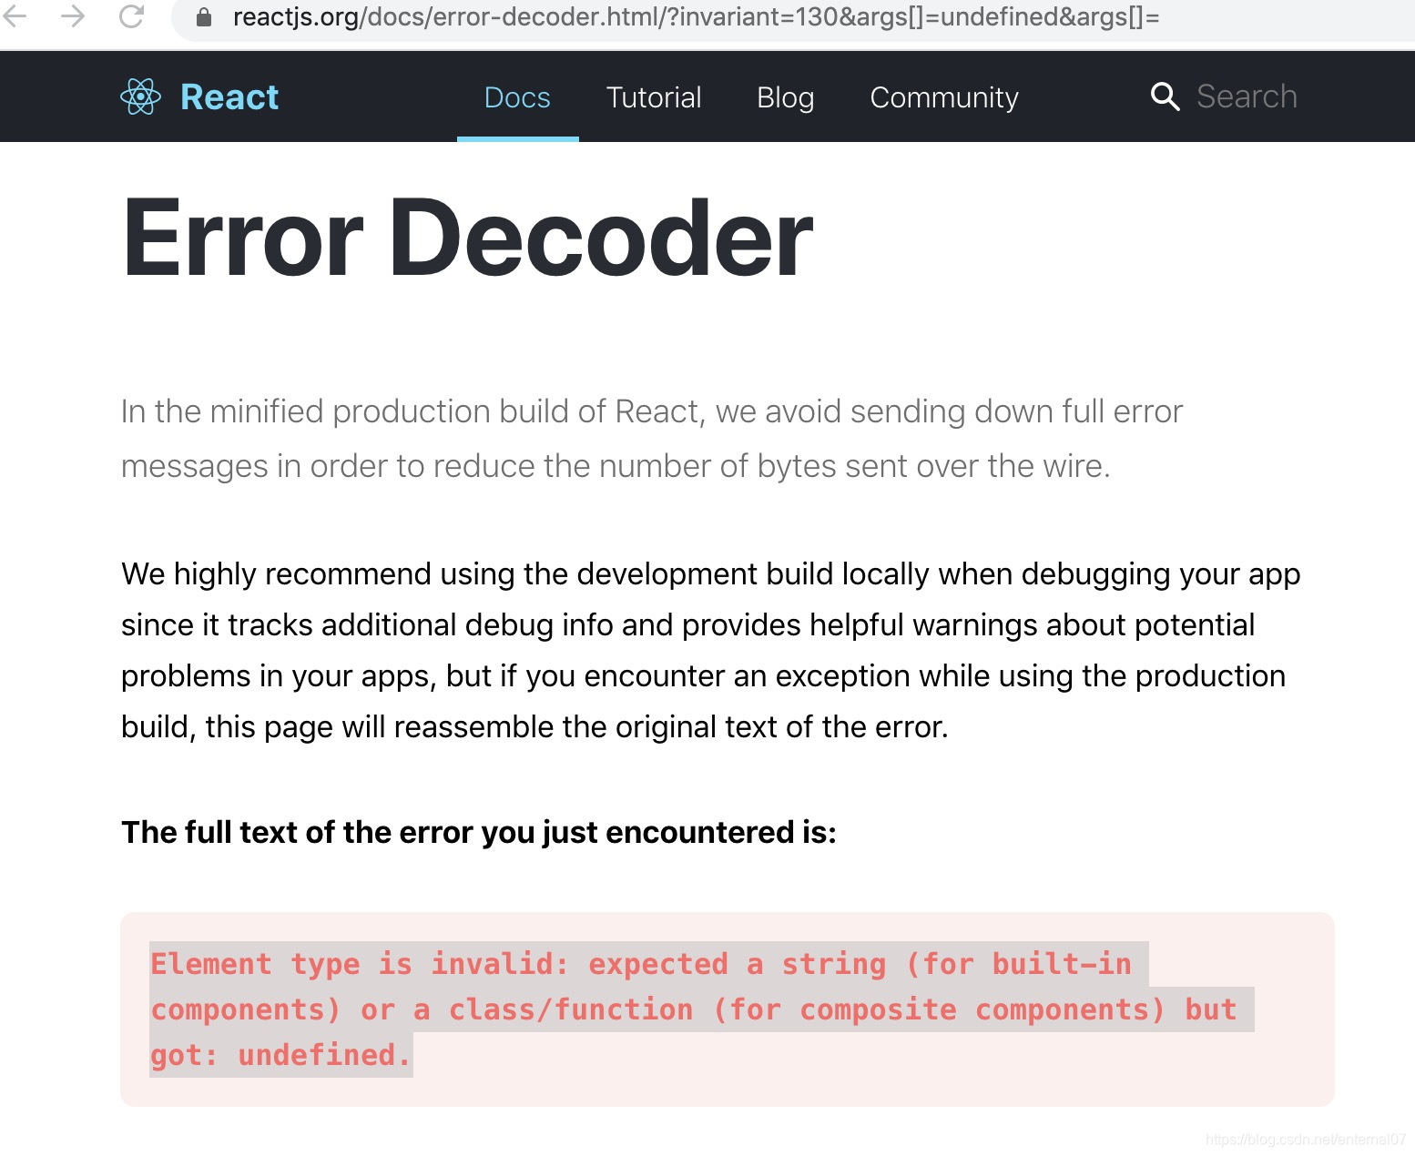The width and height of the screenshot is (1415, 1156).
Task: Open the Community navigation item
Action: click(x=944, y=96)
